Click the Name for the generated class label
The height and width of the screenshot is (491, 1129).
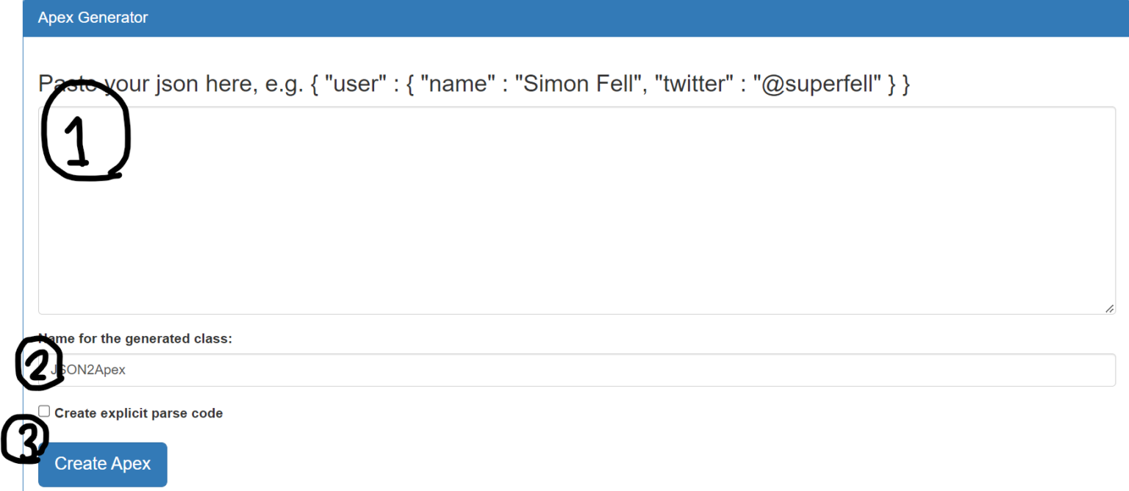point(134,338)
